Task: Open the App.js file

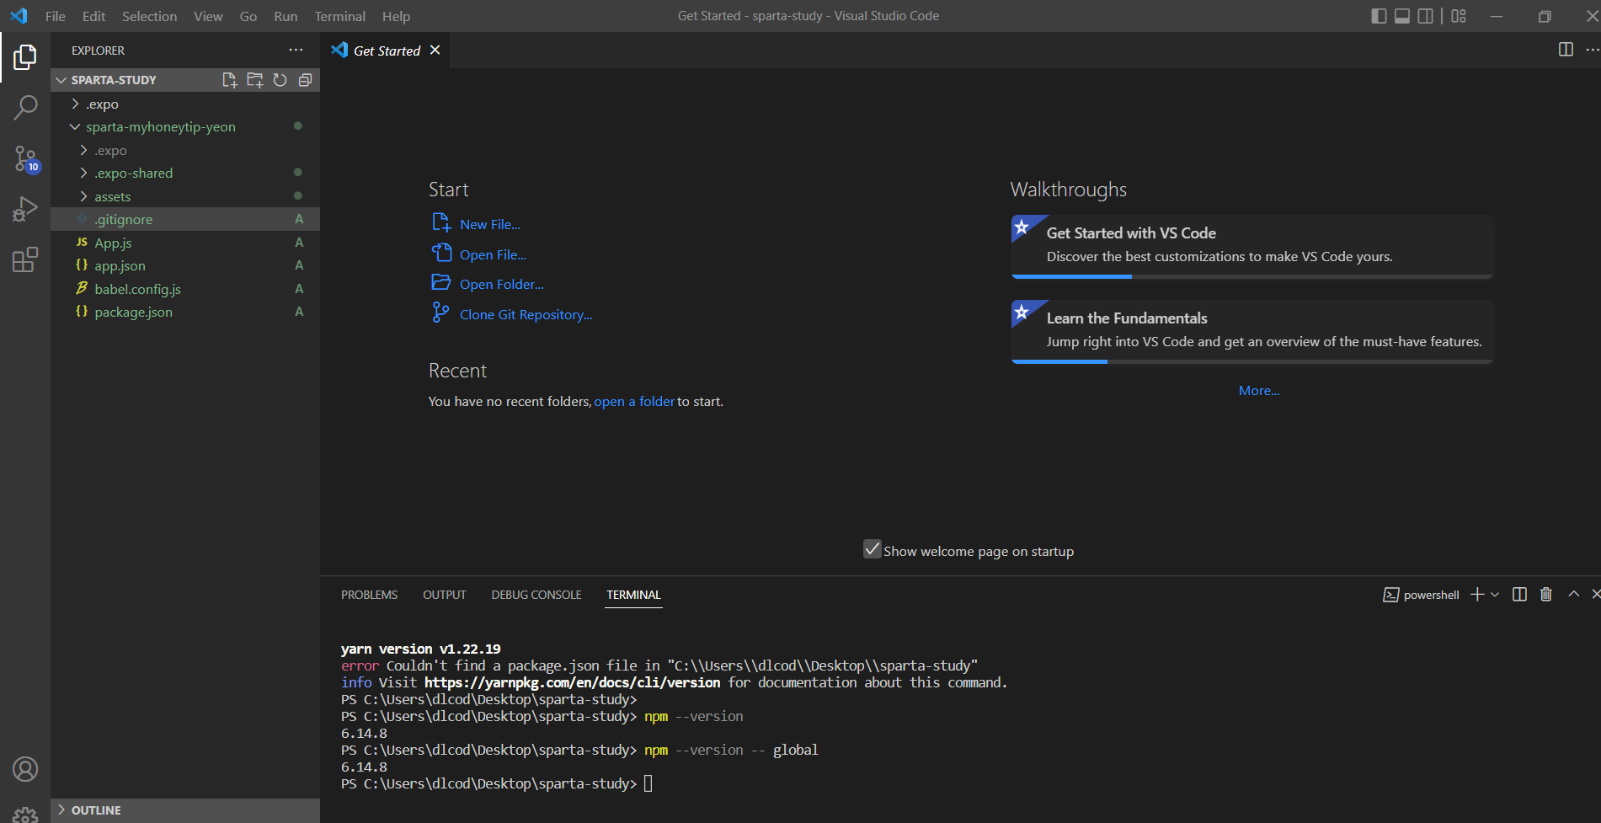Action: point(113,243)
